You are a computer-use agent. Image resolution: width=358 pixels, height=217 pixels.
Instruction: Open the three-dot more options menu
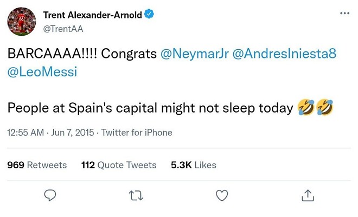point(344,14)
